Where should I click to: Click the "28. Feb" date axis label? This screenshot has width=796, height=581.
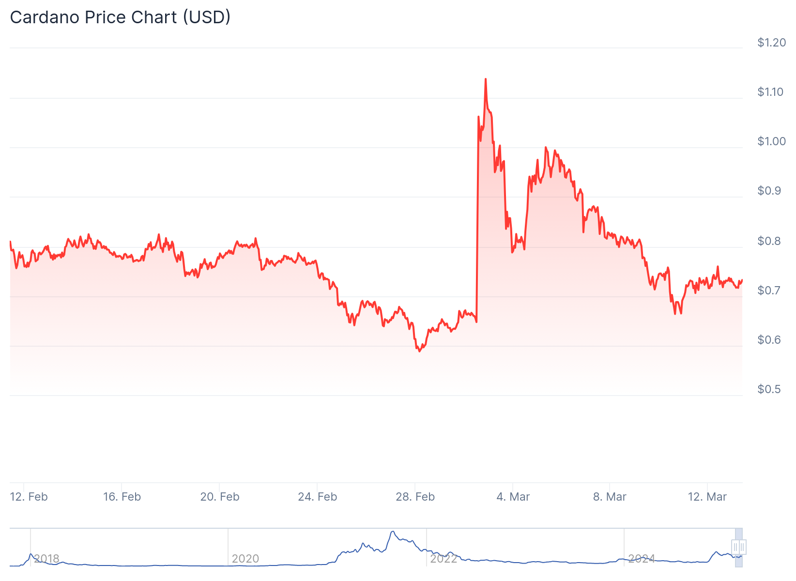[415, 497]
